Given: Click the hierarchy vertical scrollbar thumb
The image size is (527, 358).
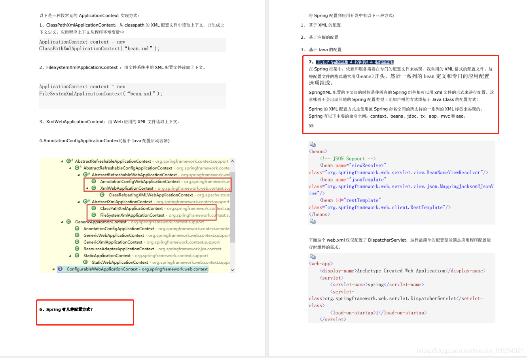Looking at the screenshot, I should pos(233,207).
